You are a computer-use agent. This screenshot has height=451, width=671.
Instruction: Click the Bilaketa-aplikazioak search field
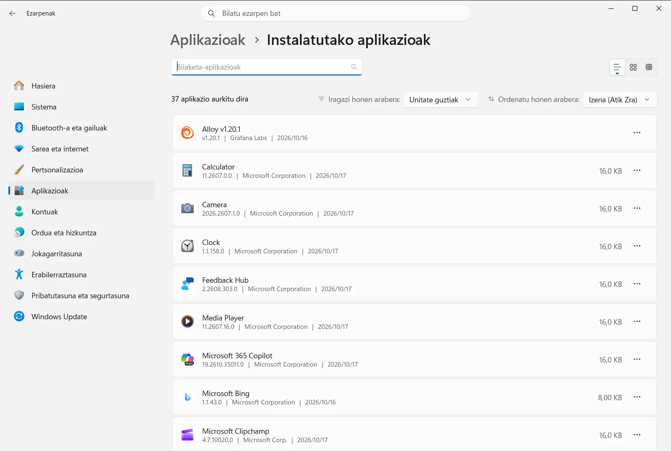(x=266, y=67)
